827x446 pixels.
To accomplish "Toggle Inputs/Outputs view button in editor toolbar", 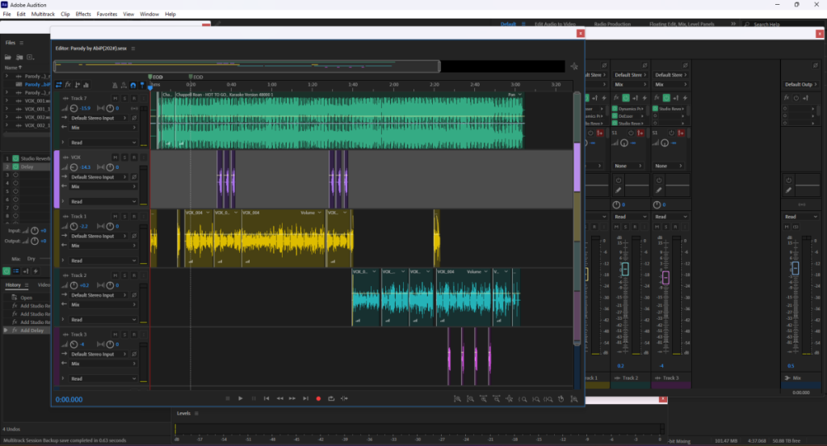I will pyautogui.click(x=58, y=85).
